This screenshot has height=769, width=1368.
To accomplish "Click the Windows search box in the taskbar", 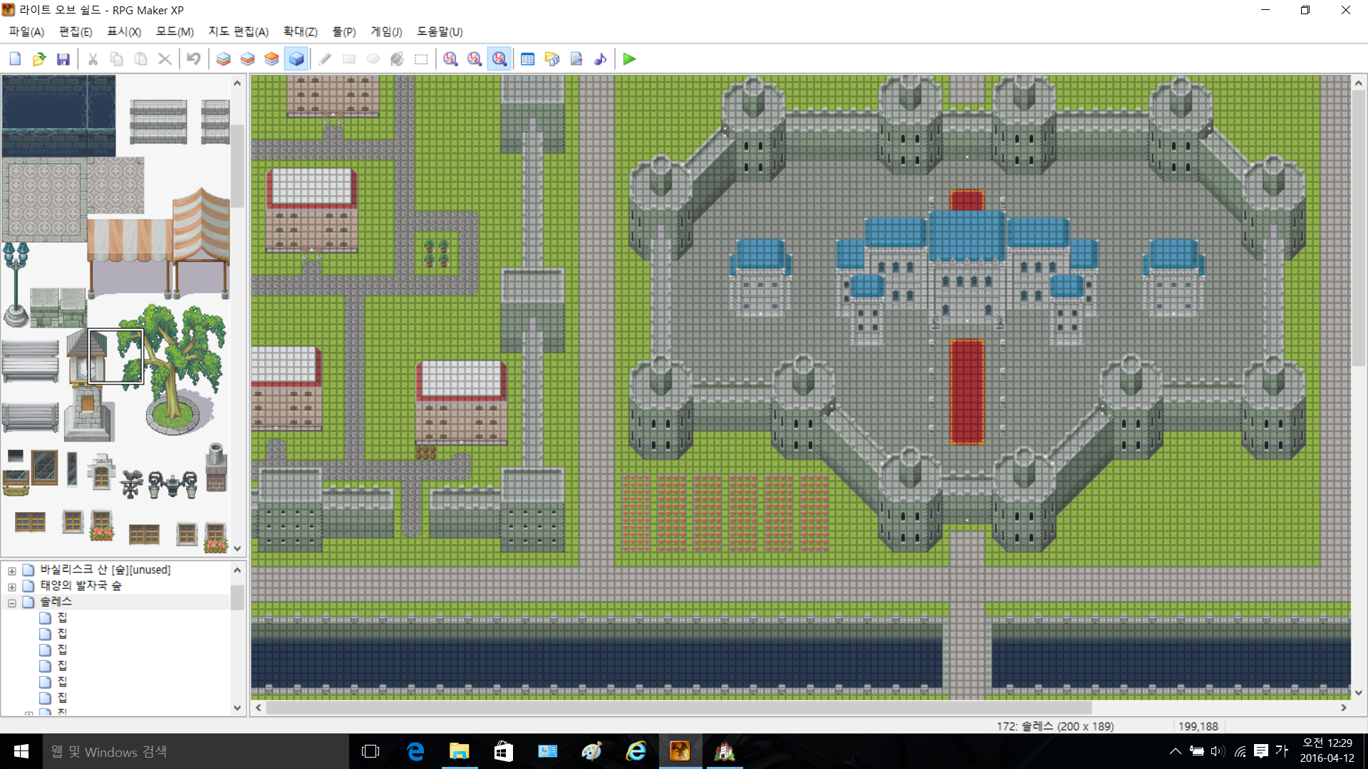I will tap(196, 751).
